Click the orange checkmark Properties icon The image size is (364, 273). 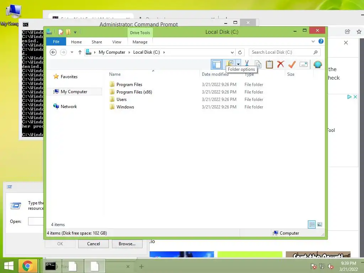point(292,64)
